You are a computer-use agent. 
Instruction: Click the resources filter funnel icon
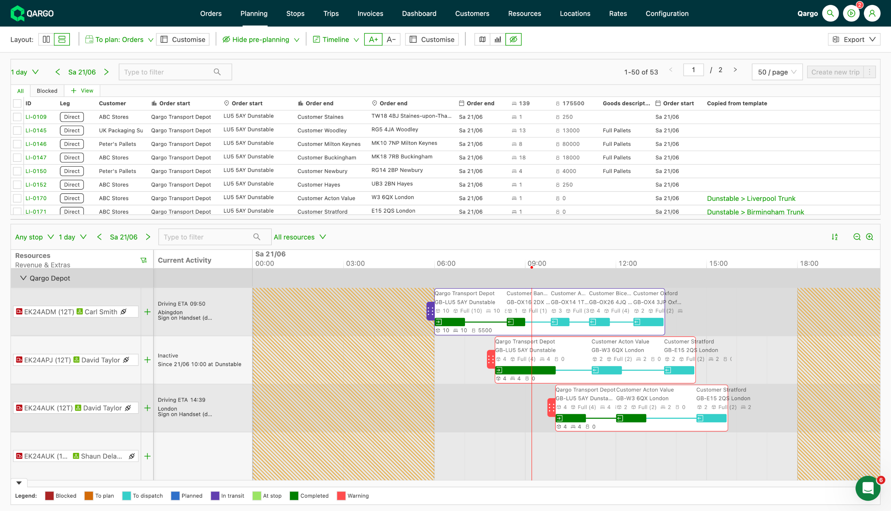[x=143, y=260]
